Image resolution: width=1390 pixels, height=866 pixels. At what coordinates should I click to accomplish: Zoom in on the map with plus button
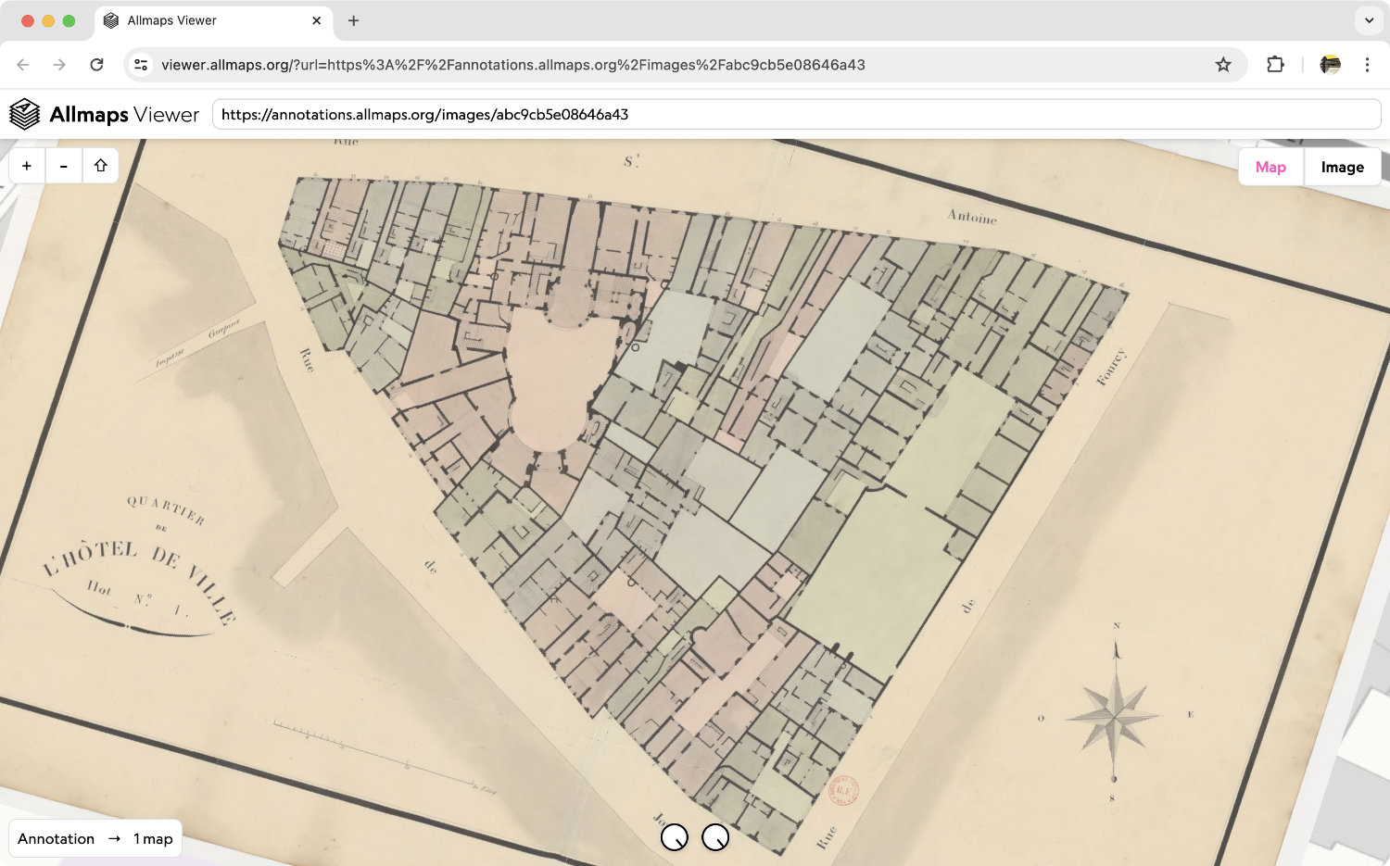click(x=27, y=166)
